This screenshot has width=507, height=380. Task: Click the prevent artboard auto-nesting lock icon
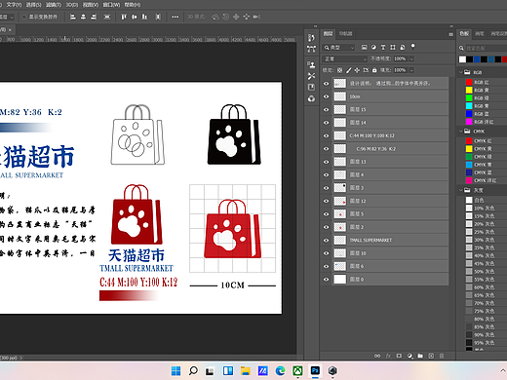coord(366,70)
